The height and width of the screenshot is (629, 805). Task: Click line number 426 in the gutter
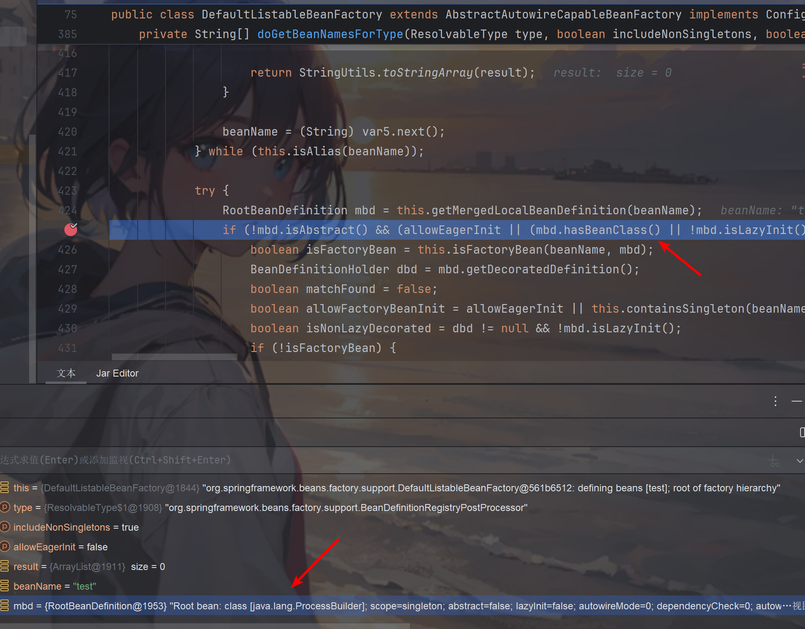pyautogui.click(x=68, y=250)
